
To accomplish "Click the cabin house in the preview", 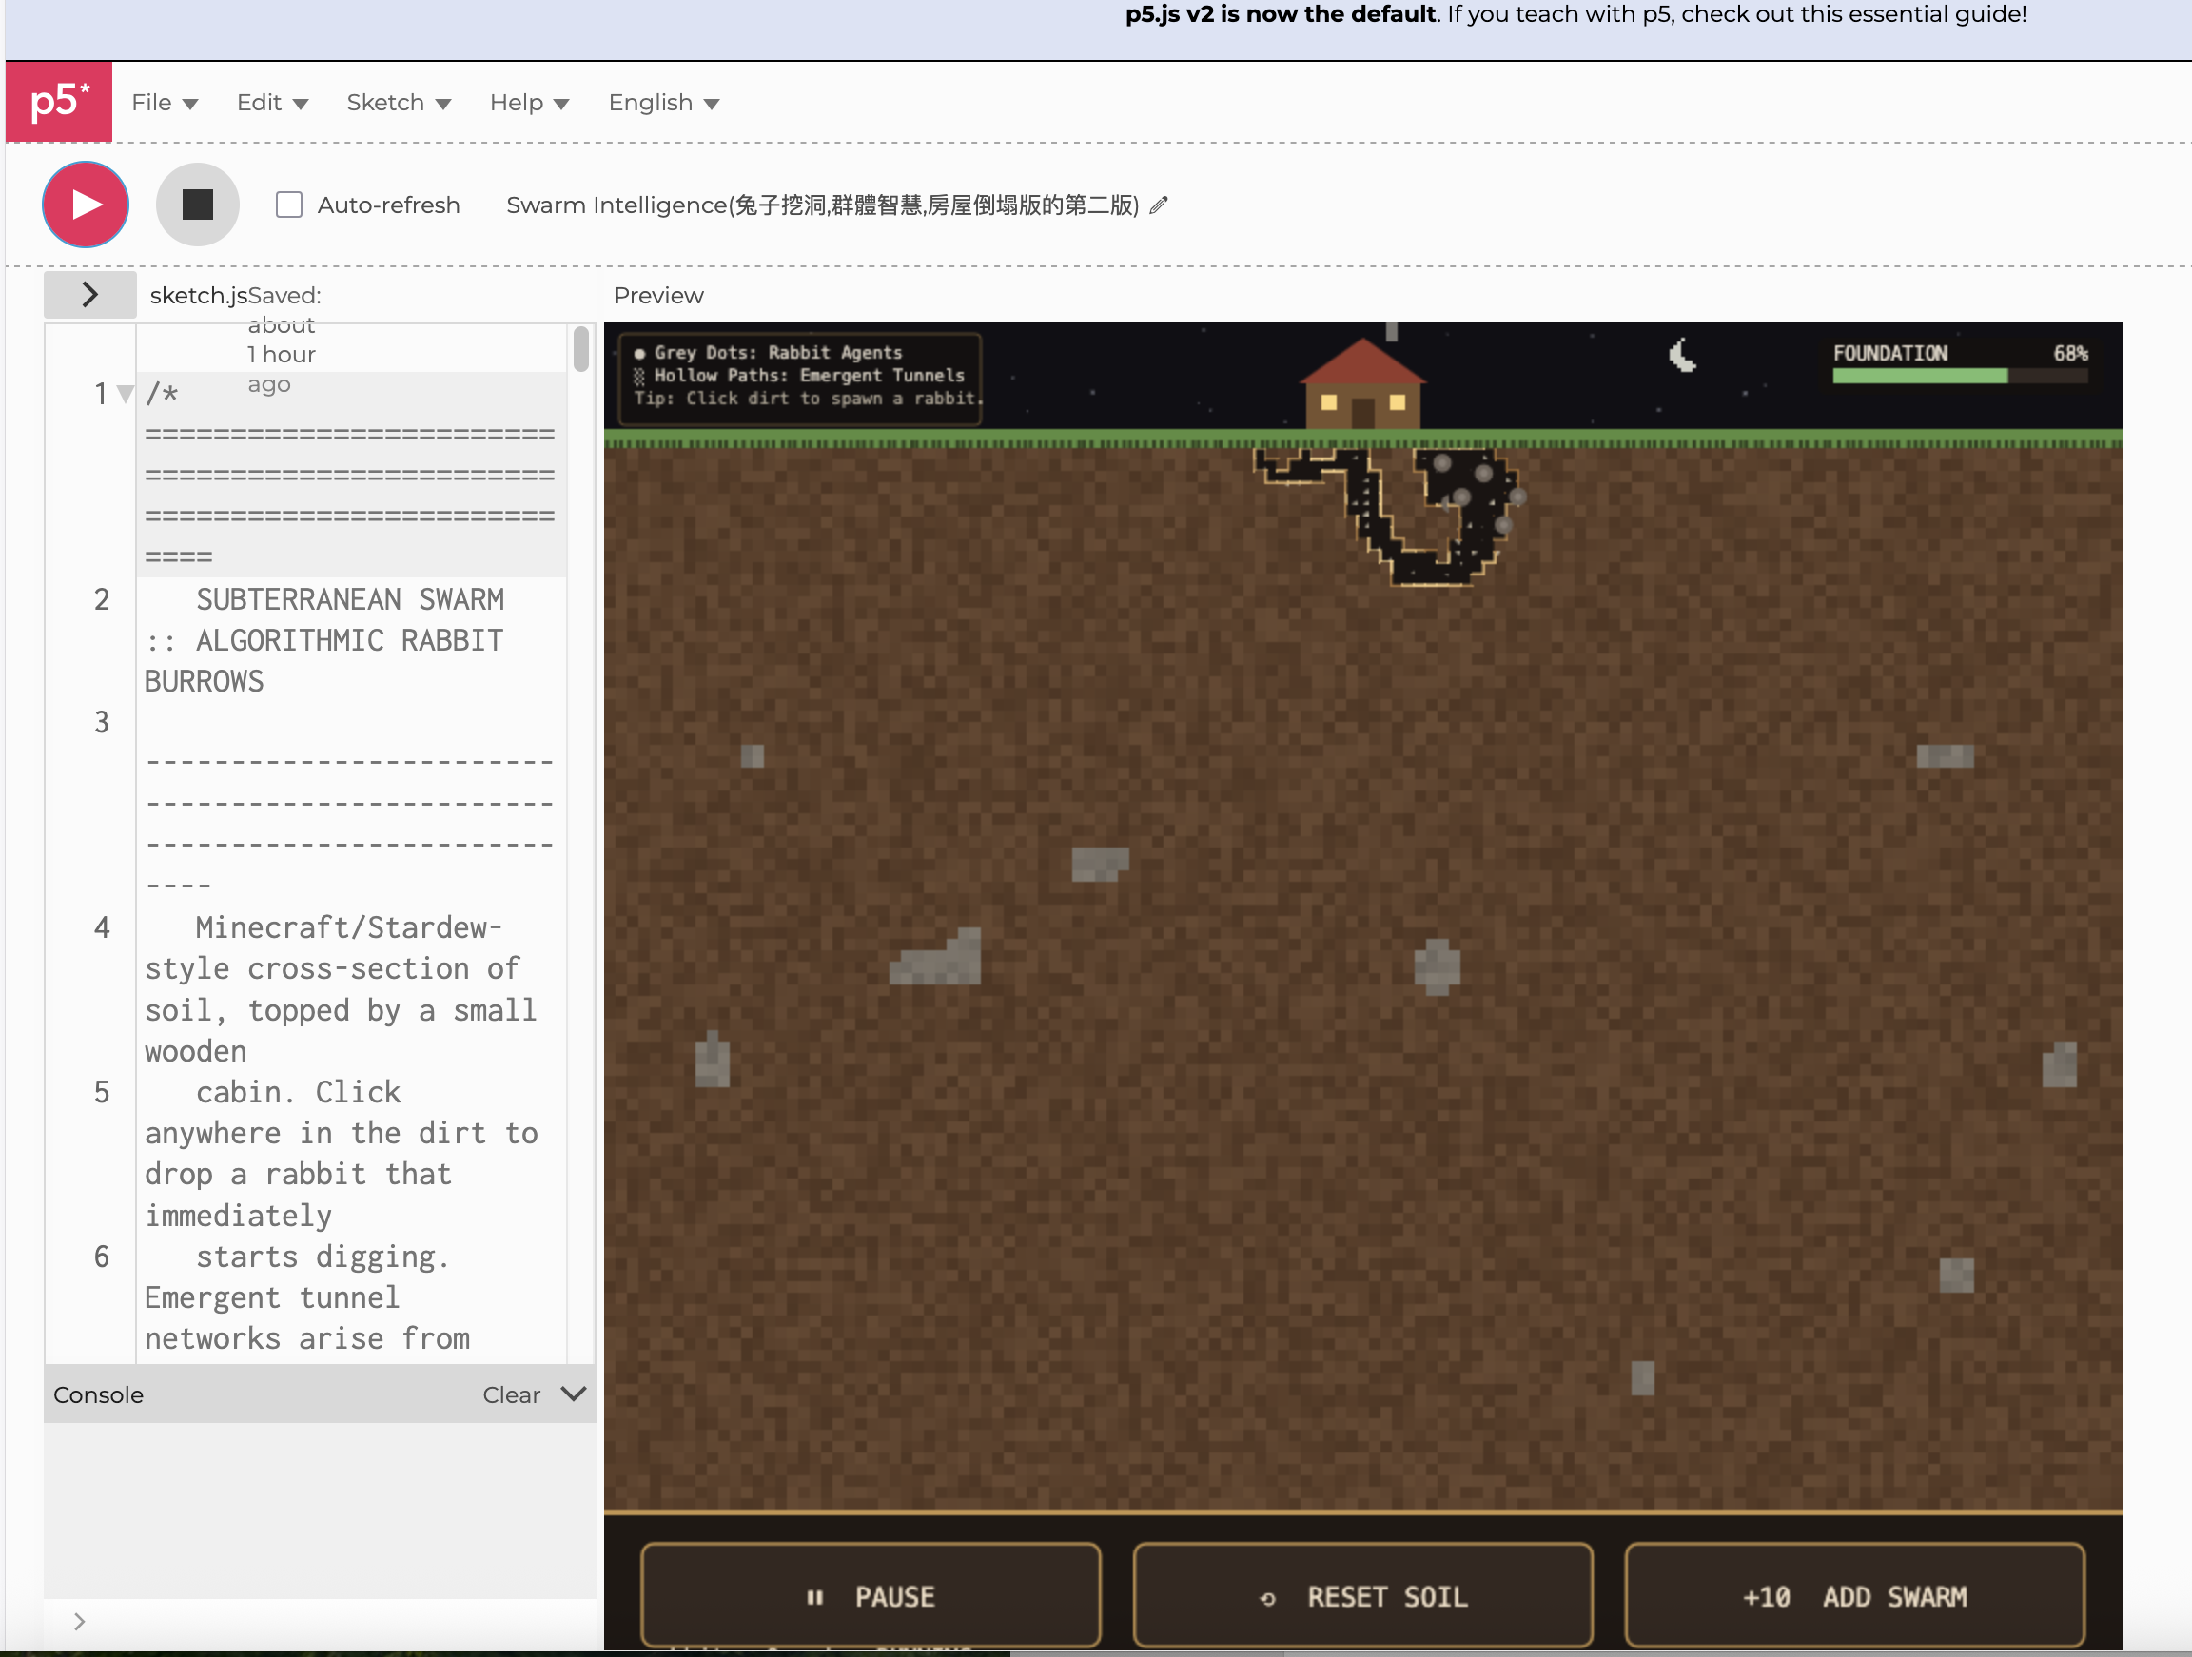I will click(x=1362, y=383).
